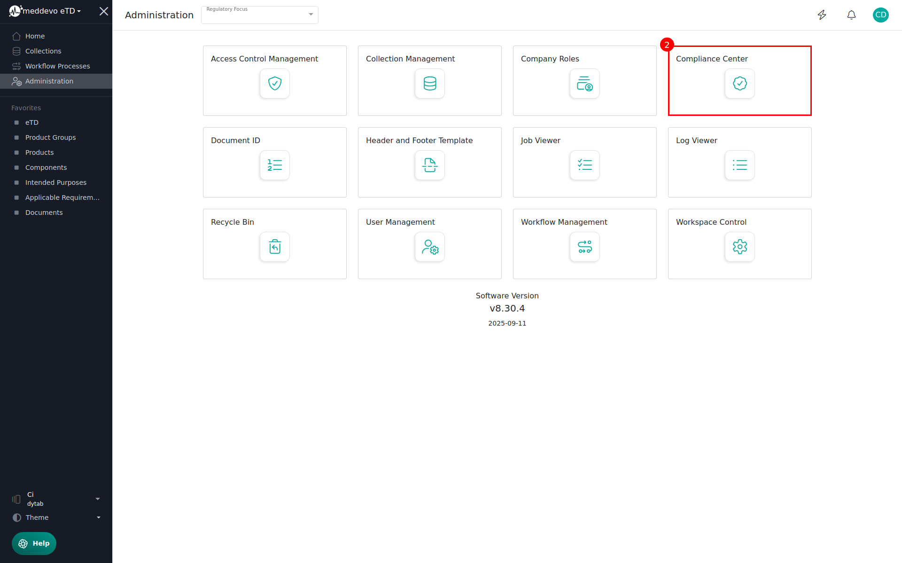Click the Recycle Bin trash icon

pos(274,247)
